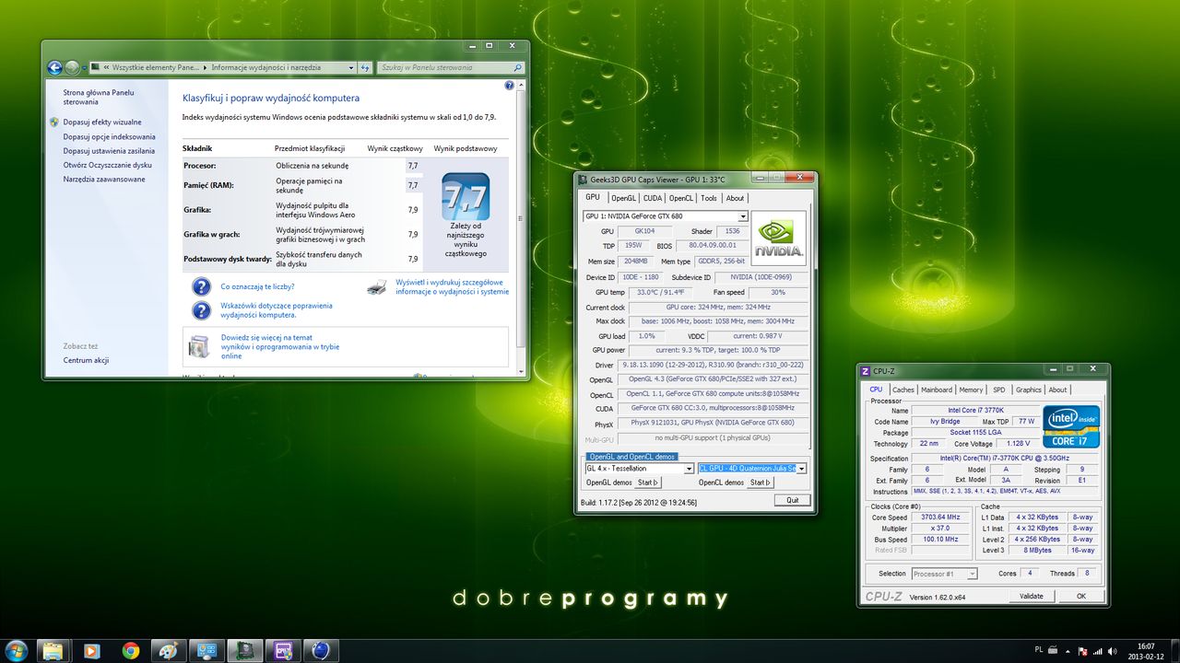Click the 'Co oznaczają te liczby?' help icon

point(201,286)
